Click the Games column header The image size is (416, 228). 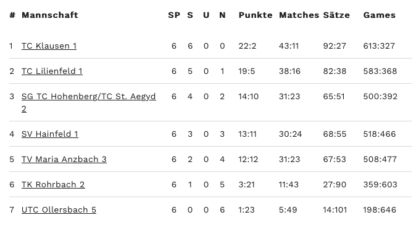click(380, 15)
